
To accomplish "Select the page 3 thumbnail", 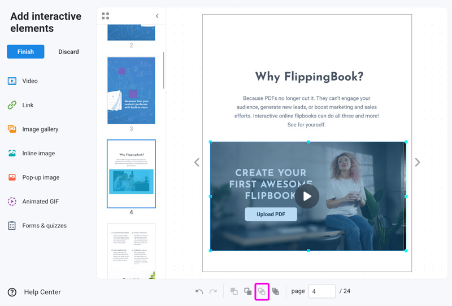I will (131, 90).
